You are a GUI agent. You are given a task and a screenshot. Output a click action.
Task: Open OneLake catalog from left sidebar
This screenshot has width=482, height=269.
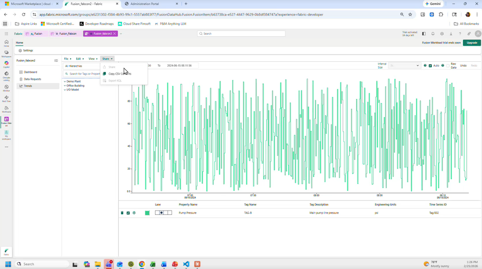coord(6,76)
